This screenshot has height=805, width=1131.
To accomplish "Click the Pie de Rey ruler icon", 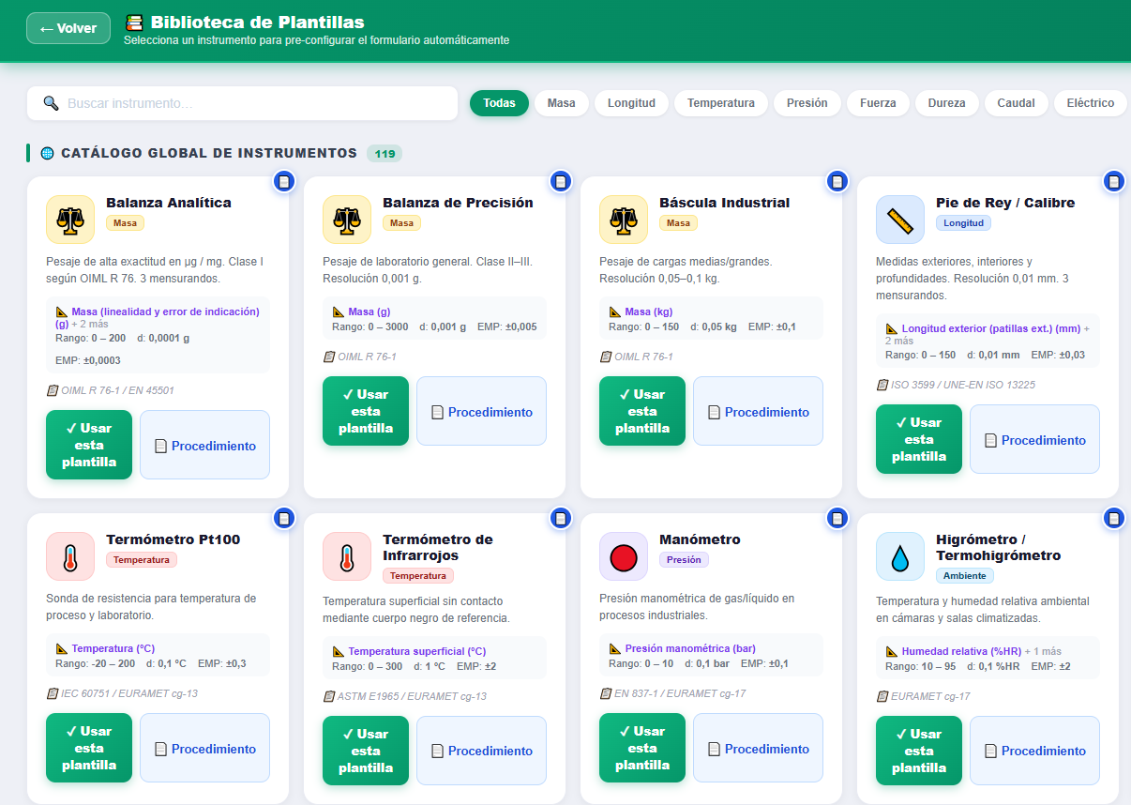I will click(x=900, y=220).
